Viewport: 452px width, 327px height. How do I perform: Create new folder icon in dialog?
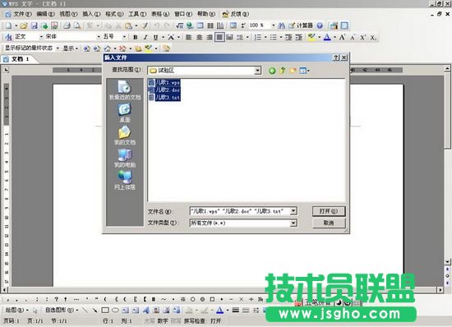point(293,71)
